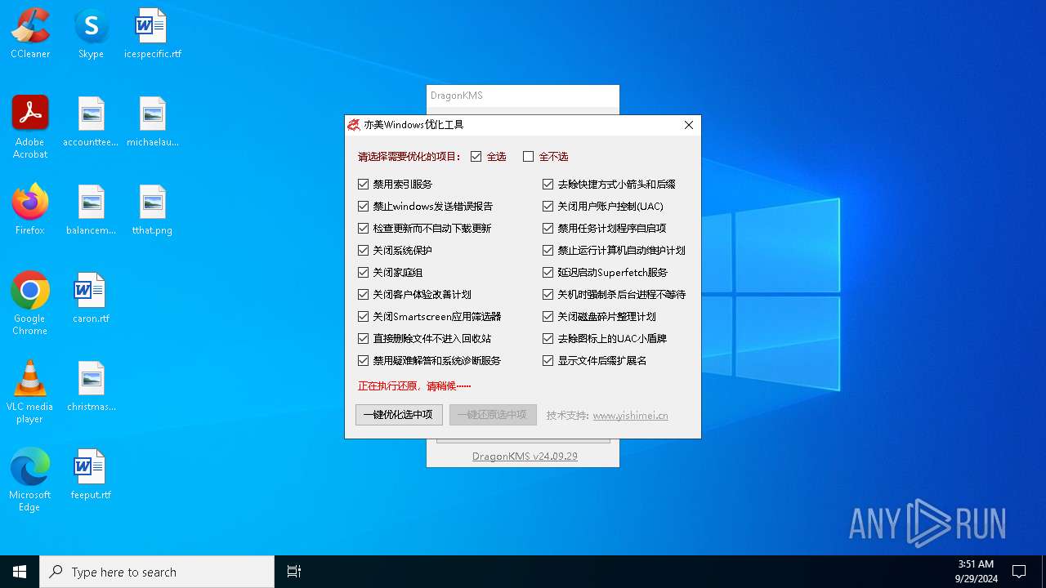Screen dimensions: 1046x588
Task: Open the notification center icon
Action: pos(1019,572)
